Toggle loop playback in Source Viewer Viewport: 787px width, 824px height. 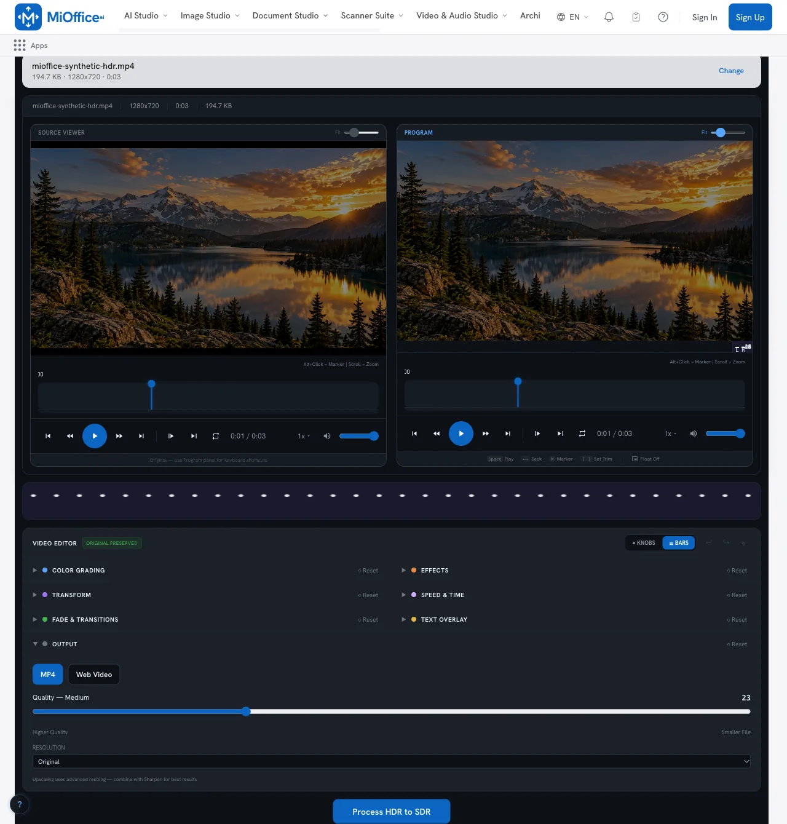[216, 436]
